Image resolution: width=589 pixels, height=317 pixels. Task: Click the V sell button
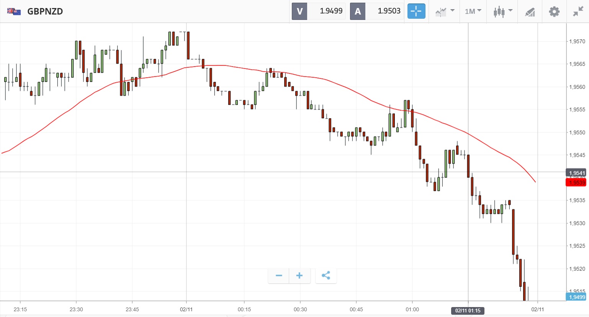coord(300,11)
